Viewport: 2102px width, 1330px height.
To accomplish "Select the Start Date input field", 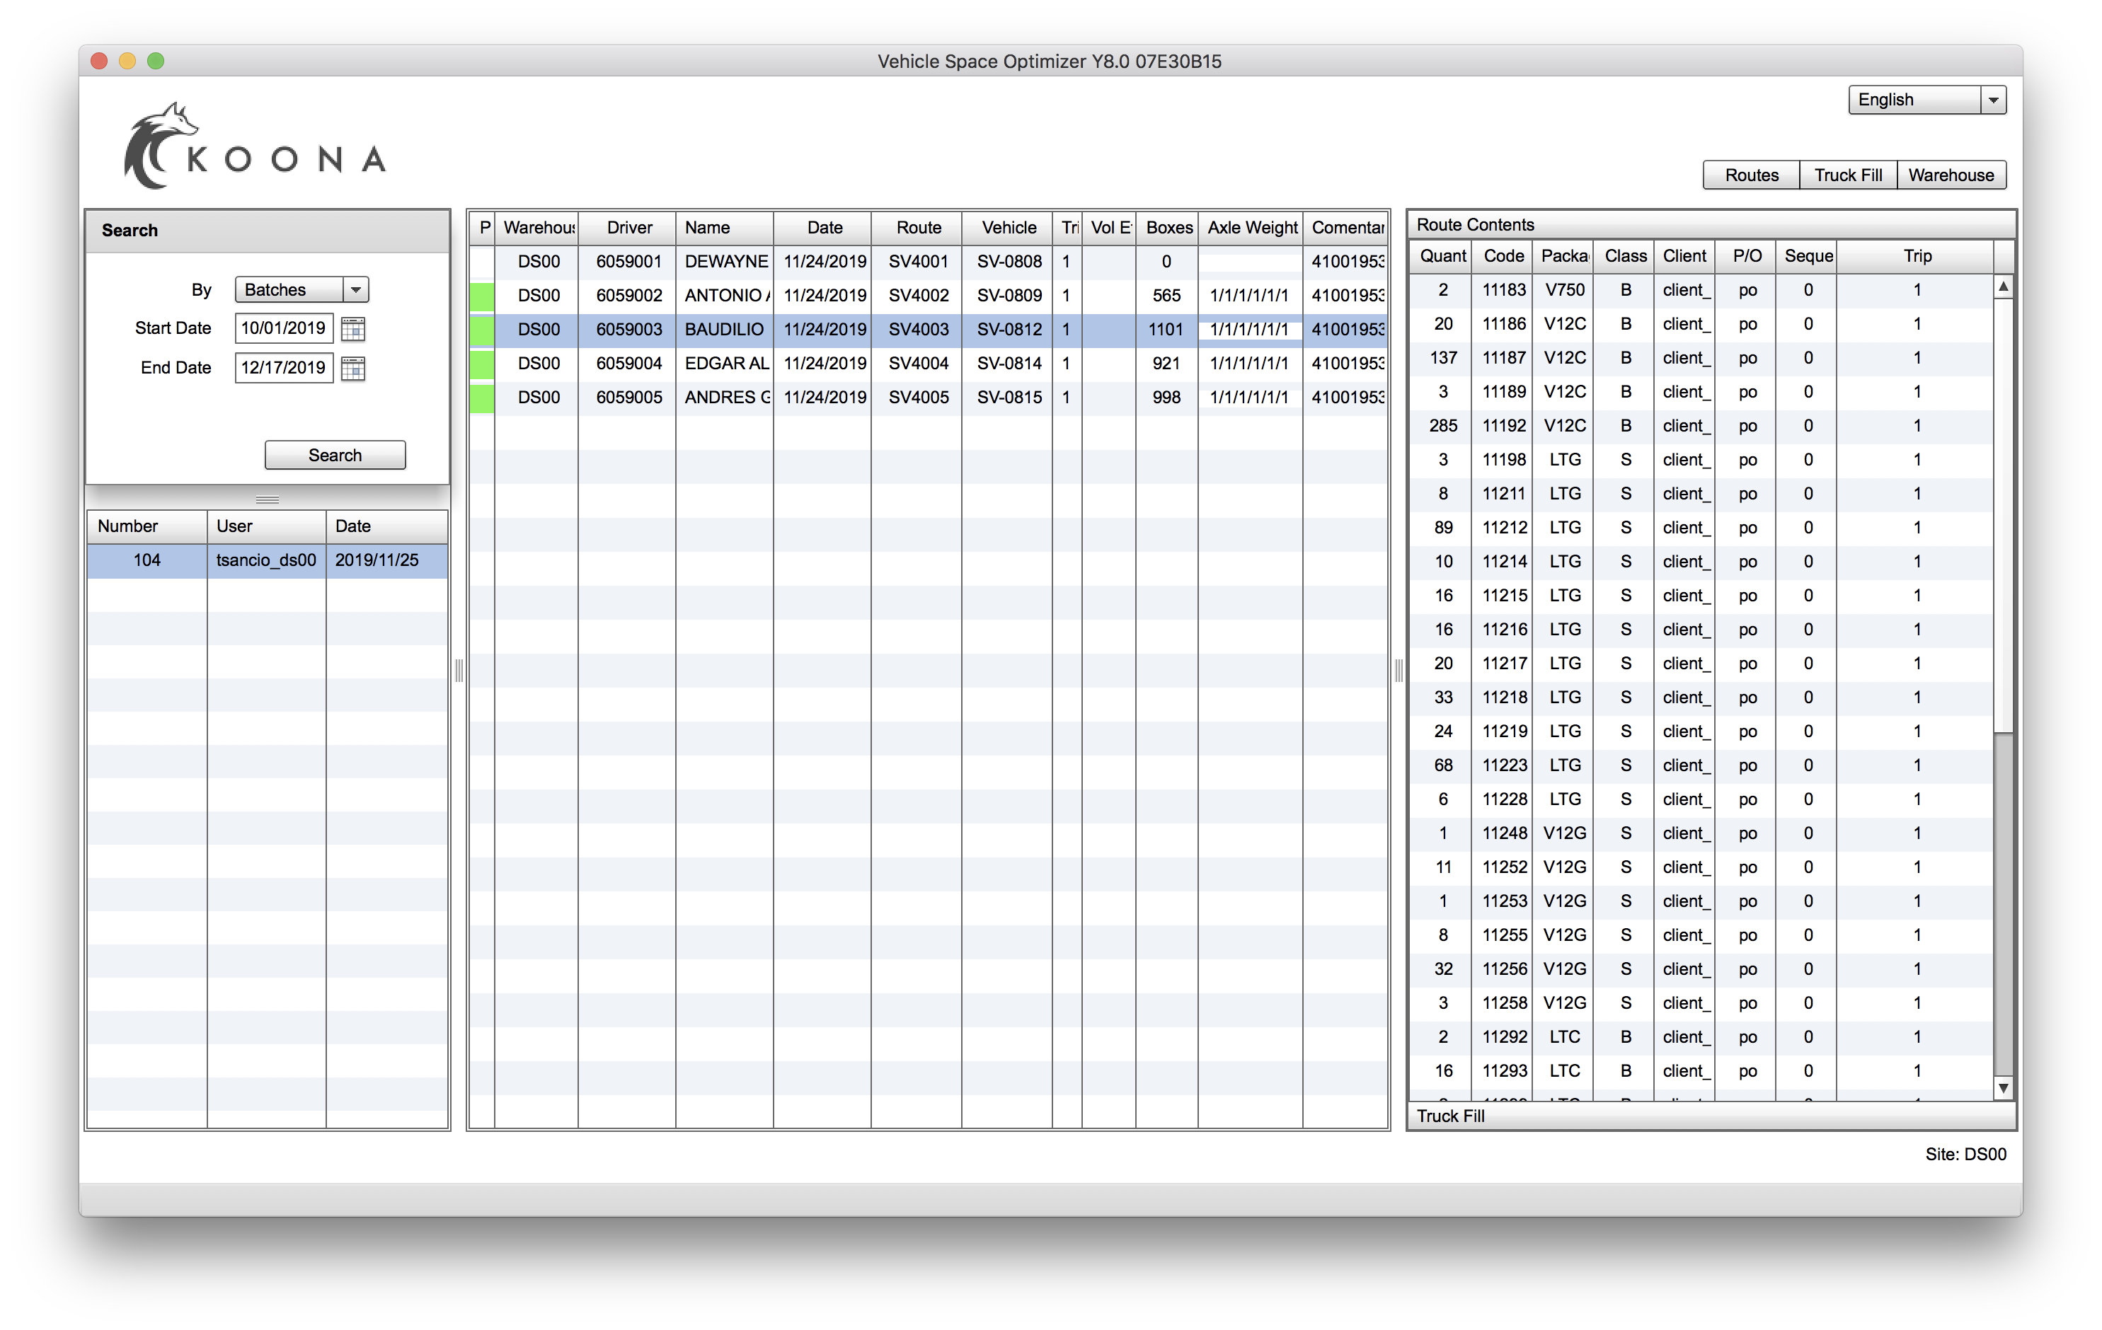I will 282,328.
